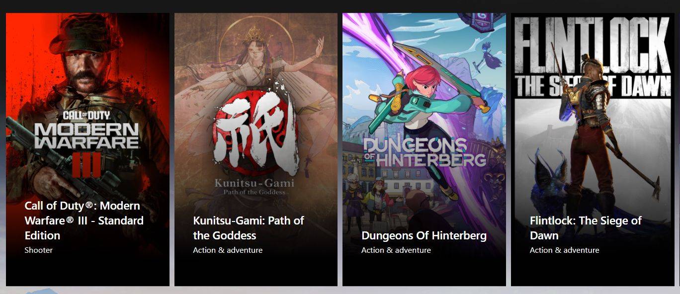Select the Call of Duty®: Modern Warfare® III title
The height and width of the screenshot is (294, 680).
(x=84, y=220)
